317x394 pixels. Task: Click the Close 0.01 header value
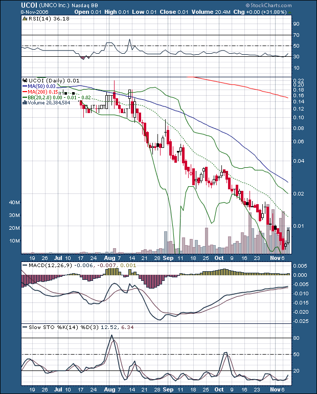(174, 12)
